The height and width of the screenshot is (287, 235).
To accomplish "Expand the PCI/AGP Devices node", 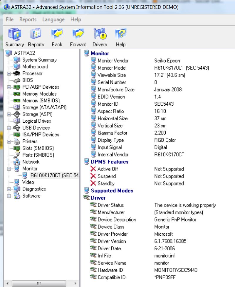I will coord(9,87).
